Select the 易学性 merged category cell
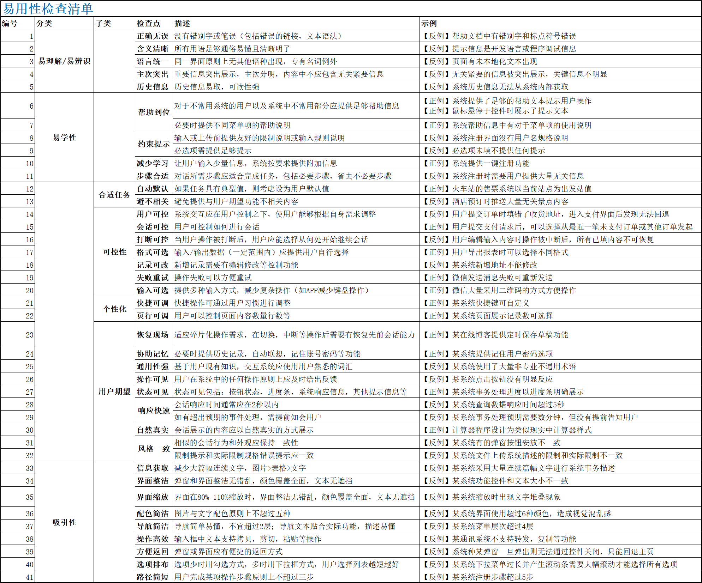 [64, 138]
